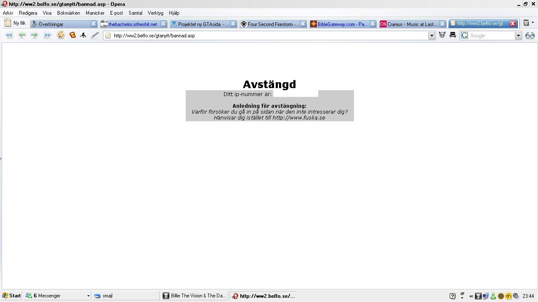Viewport: 538px width, 302px height.
Task: Open the Arkiv menu
Action: coord(8,13)
